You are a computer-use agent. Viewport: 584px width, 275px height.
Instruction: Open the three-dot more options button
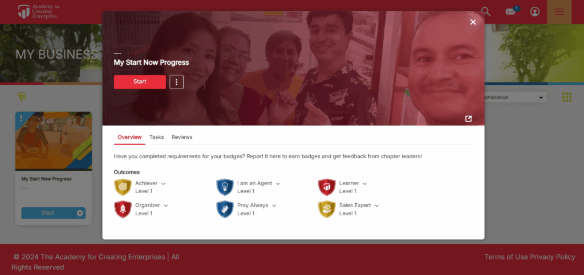click(x=177, y=82)
